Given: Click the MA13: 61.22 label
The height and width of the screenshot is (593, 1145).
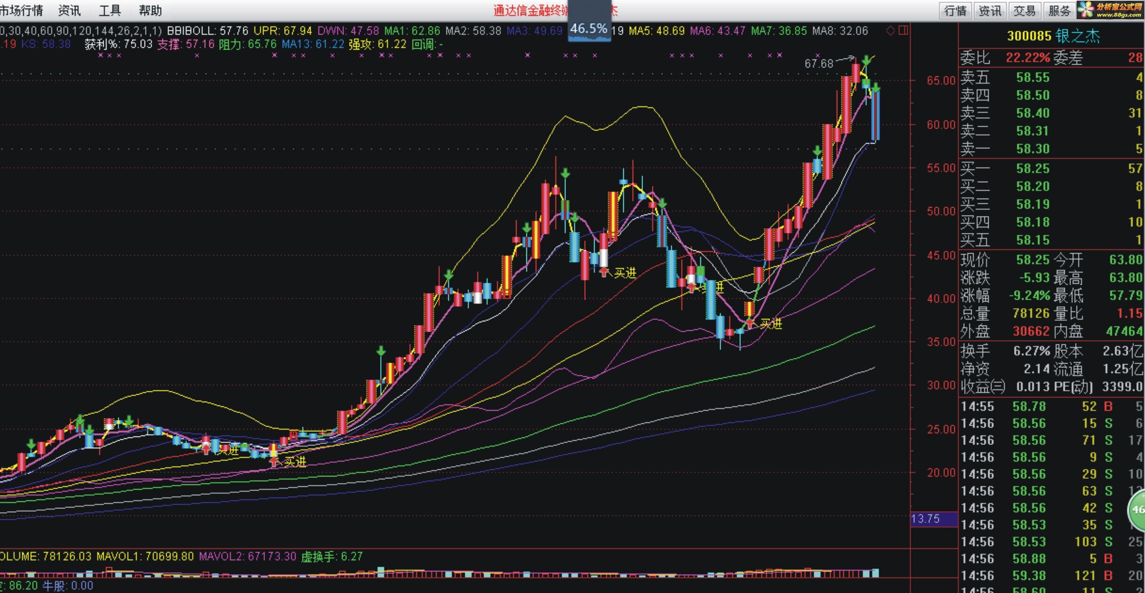Looking at the screenshot, I should [313, 44].
